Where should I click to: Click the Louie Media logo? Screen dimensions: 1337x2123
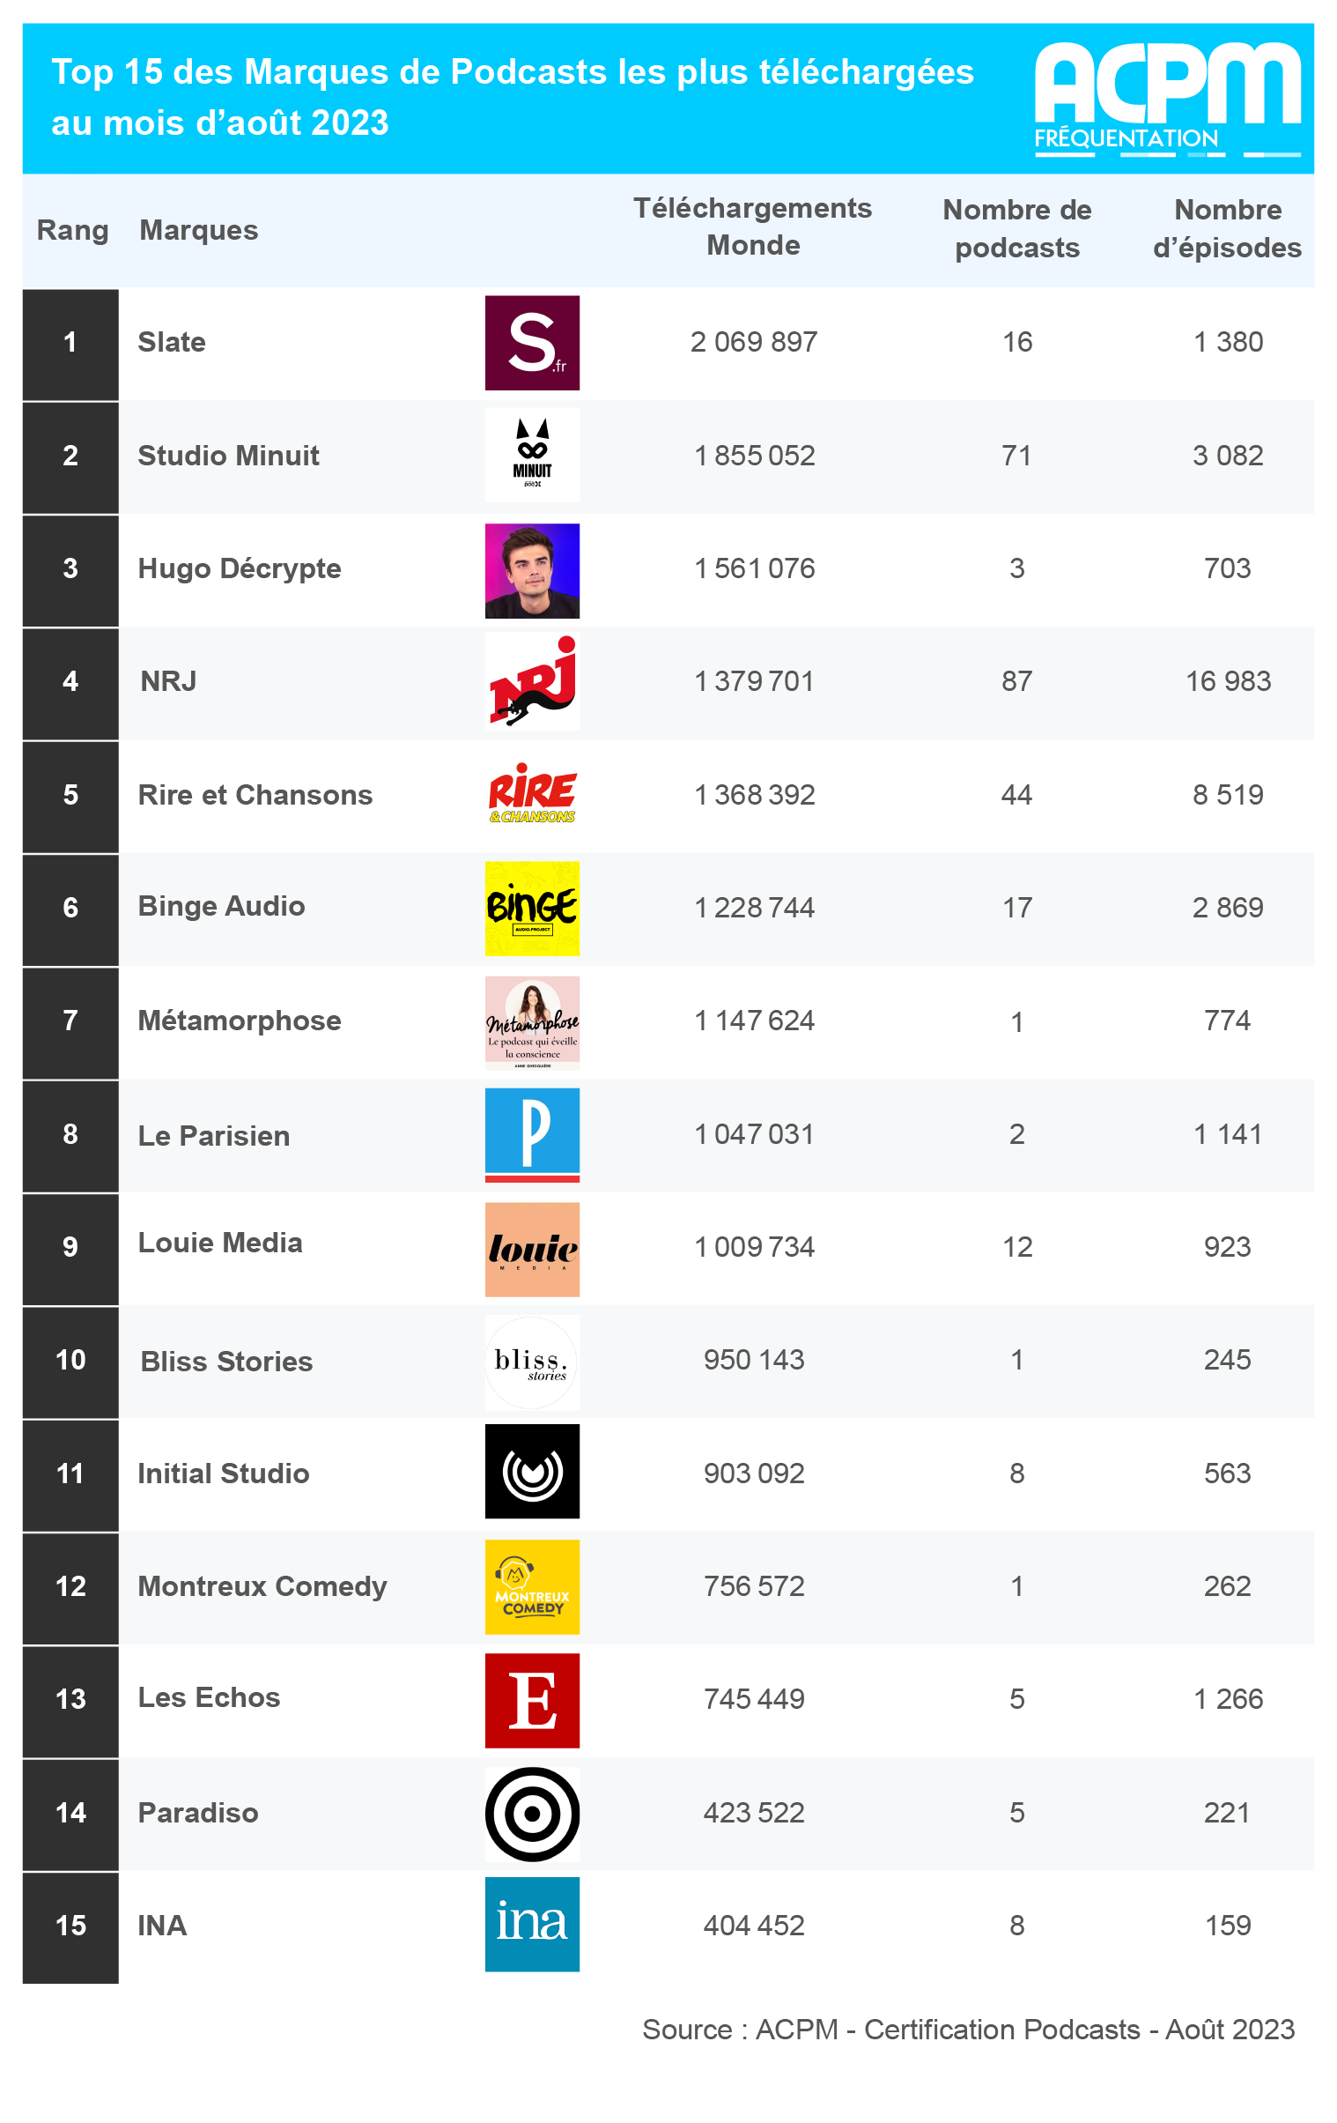click(531, 1249)
